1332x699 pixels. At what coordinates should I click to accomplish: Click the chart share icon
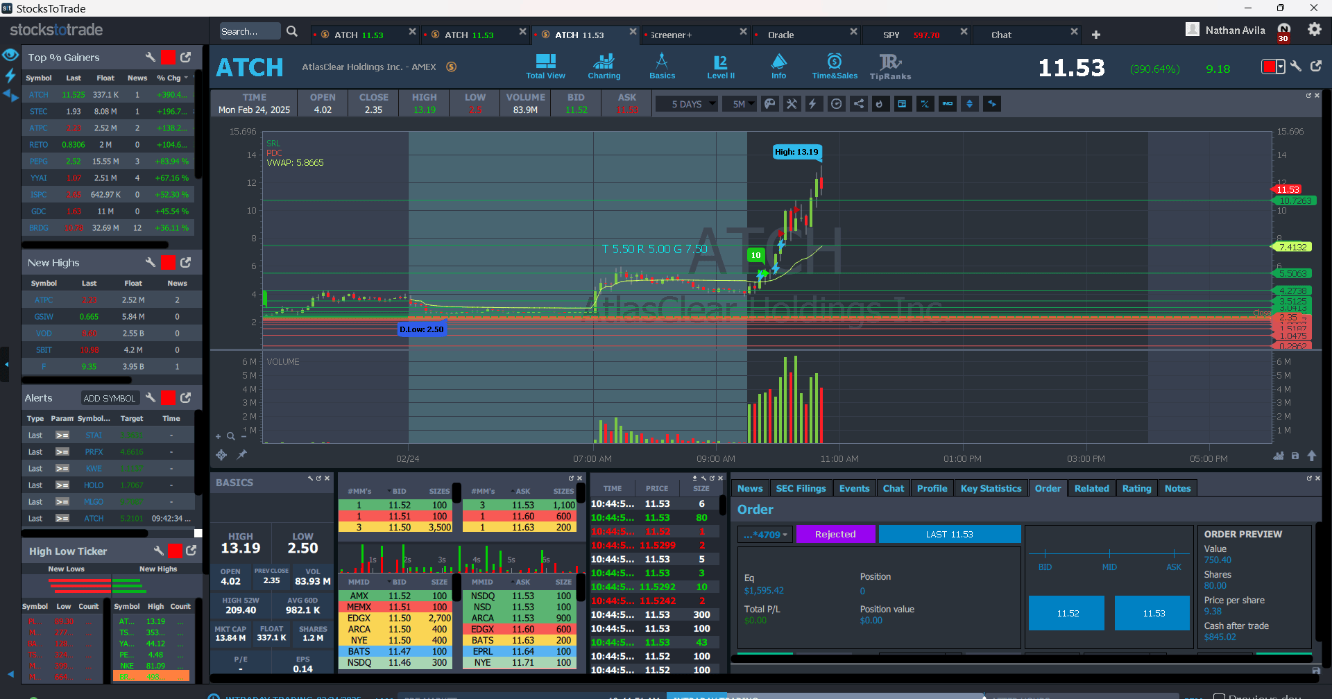(x=858, y=104)
